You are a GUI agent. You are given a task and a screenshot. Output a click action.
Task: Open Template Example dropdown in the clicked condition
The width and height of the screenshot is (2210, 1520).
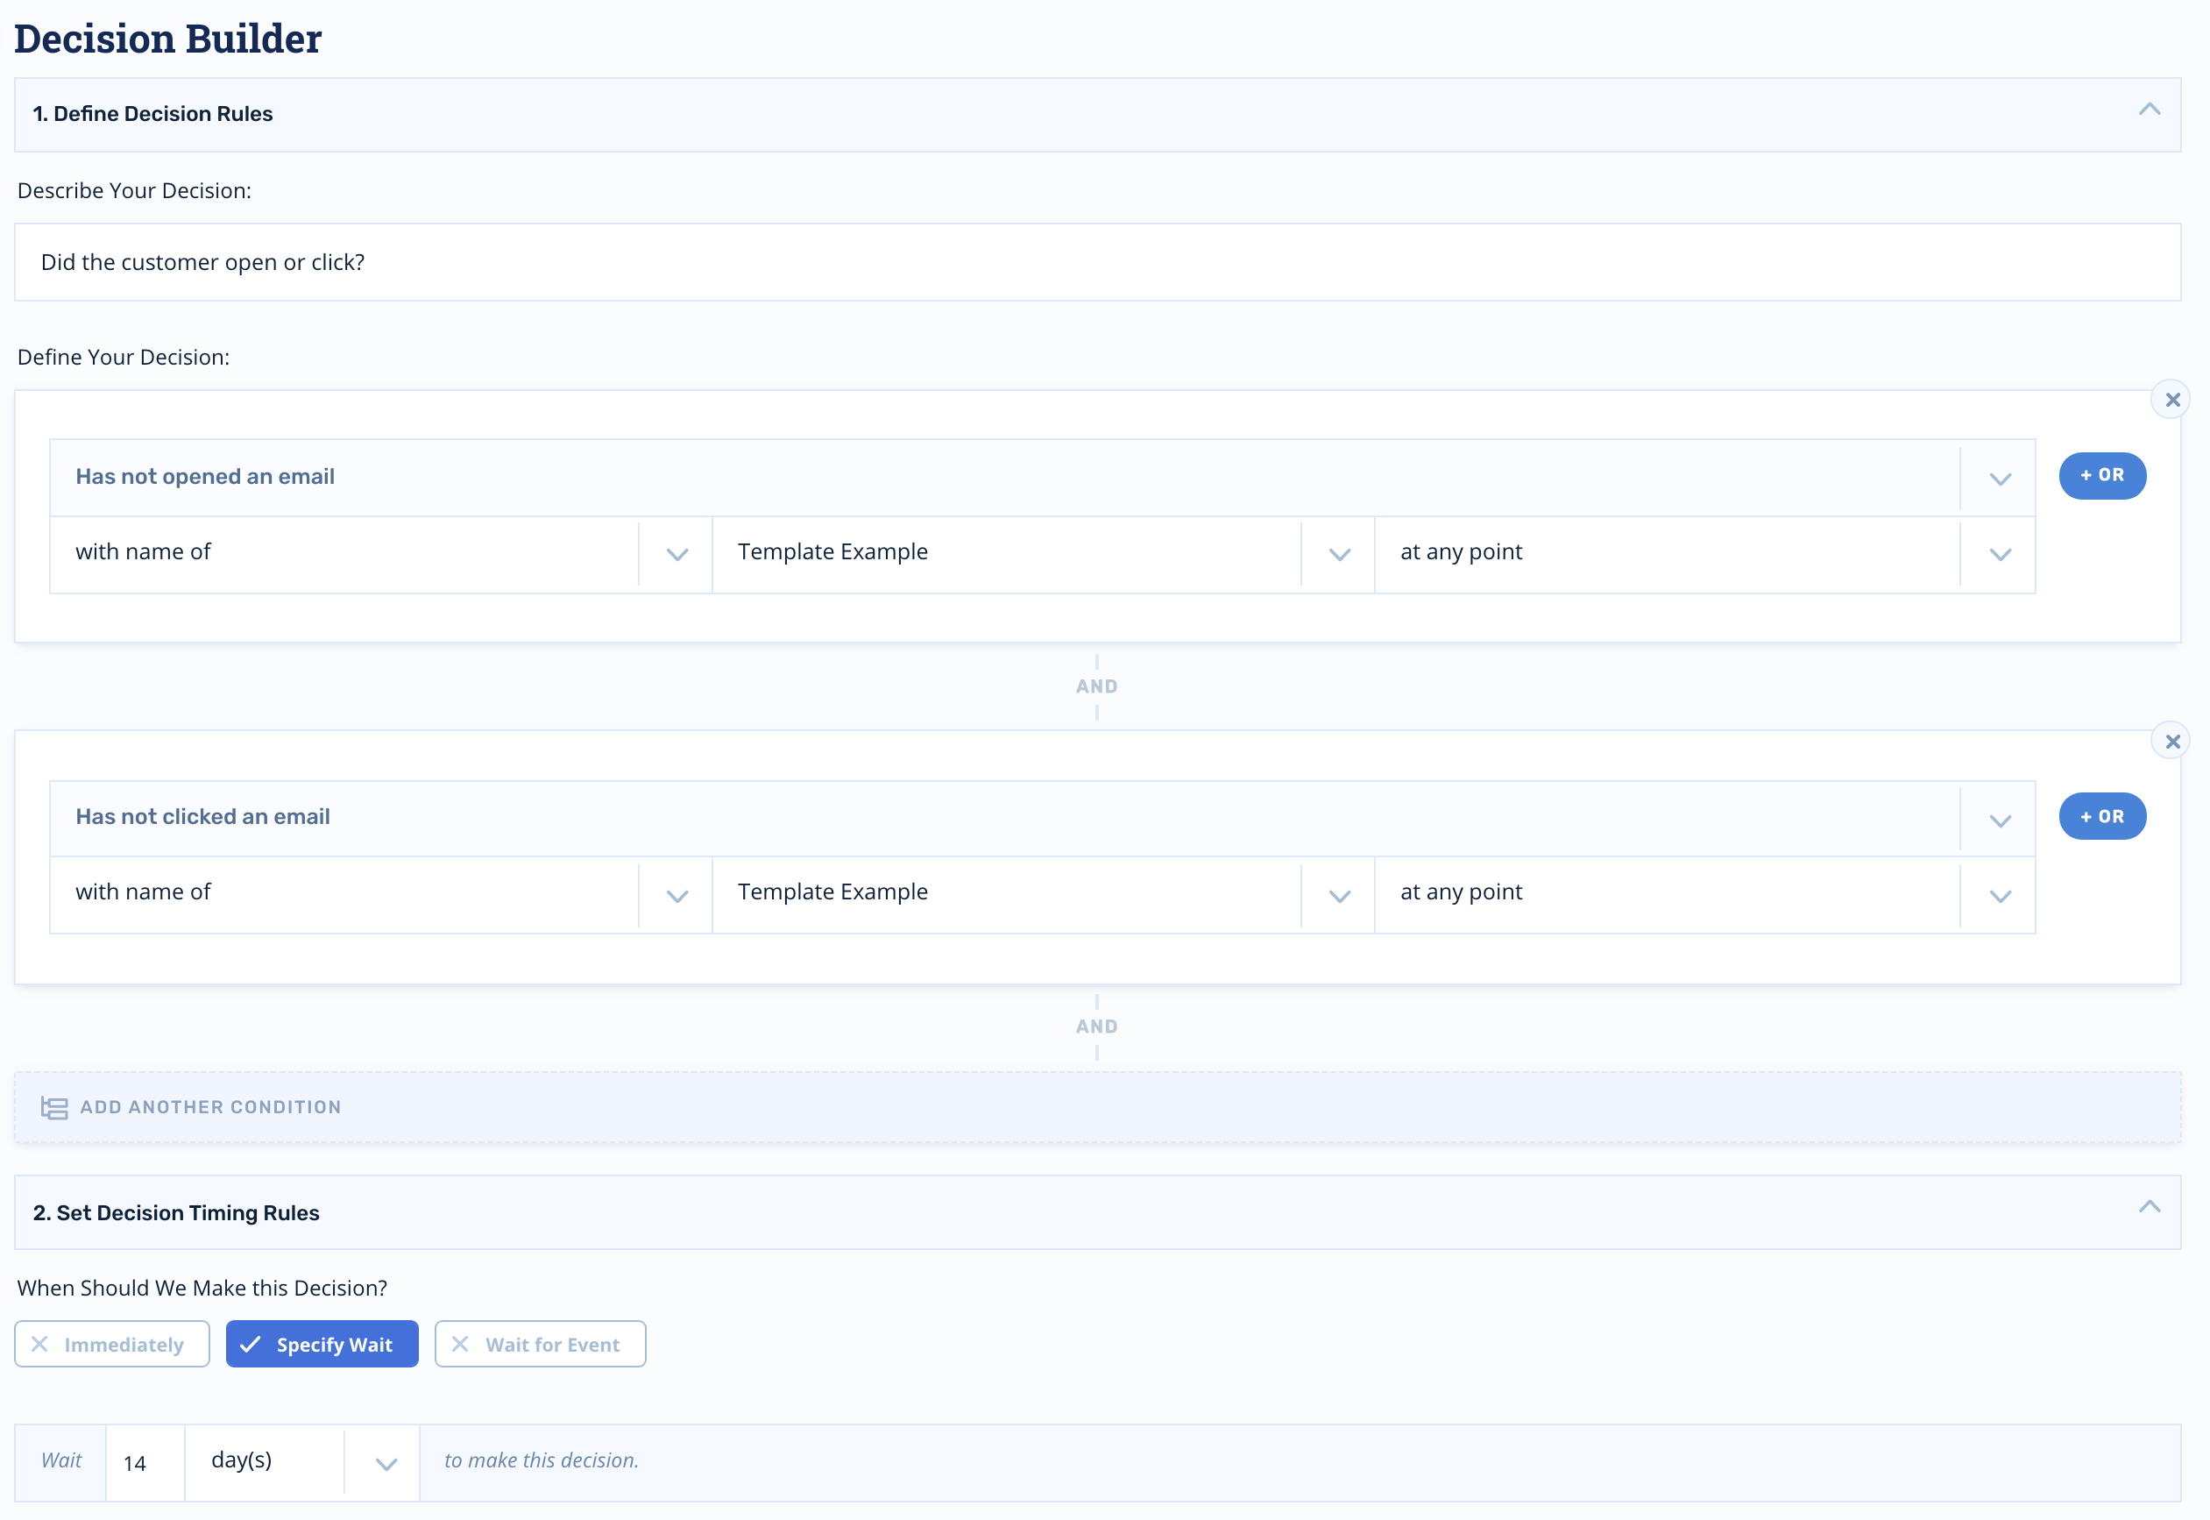(1338, 895)
